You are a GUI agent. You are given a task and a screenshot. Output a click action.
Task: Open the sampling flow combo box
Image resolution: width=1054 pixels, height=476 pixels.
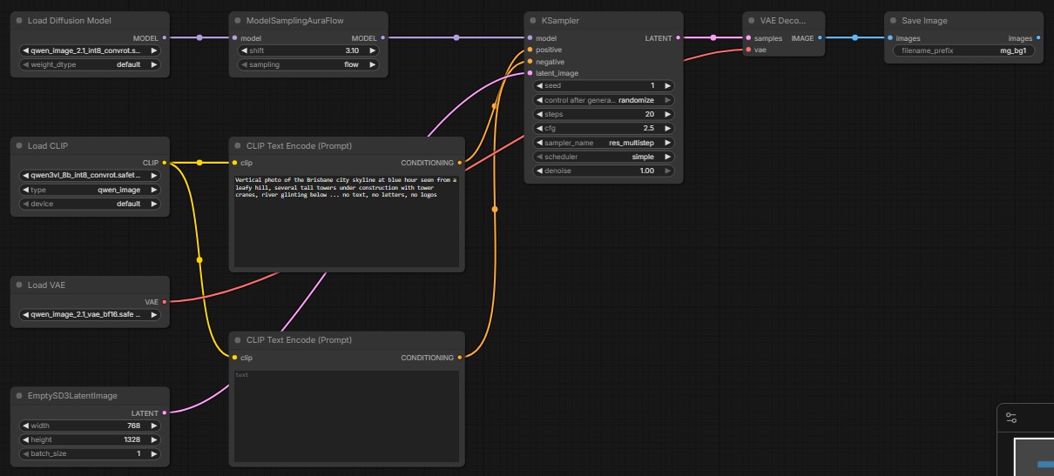pos(309,64)
